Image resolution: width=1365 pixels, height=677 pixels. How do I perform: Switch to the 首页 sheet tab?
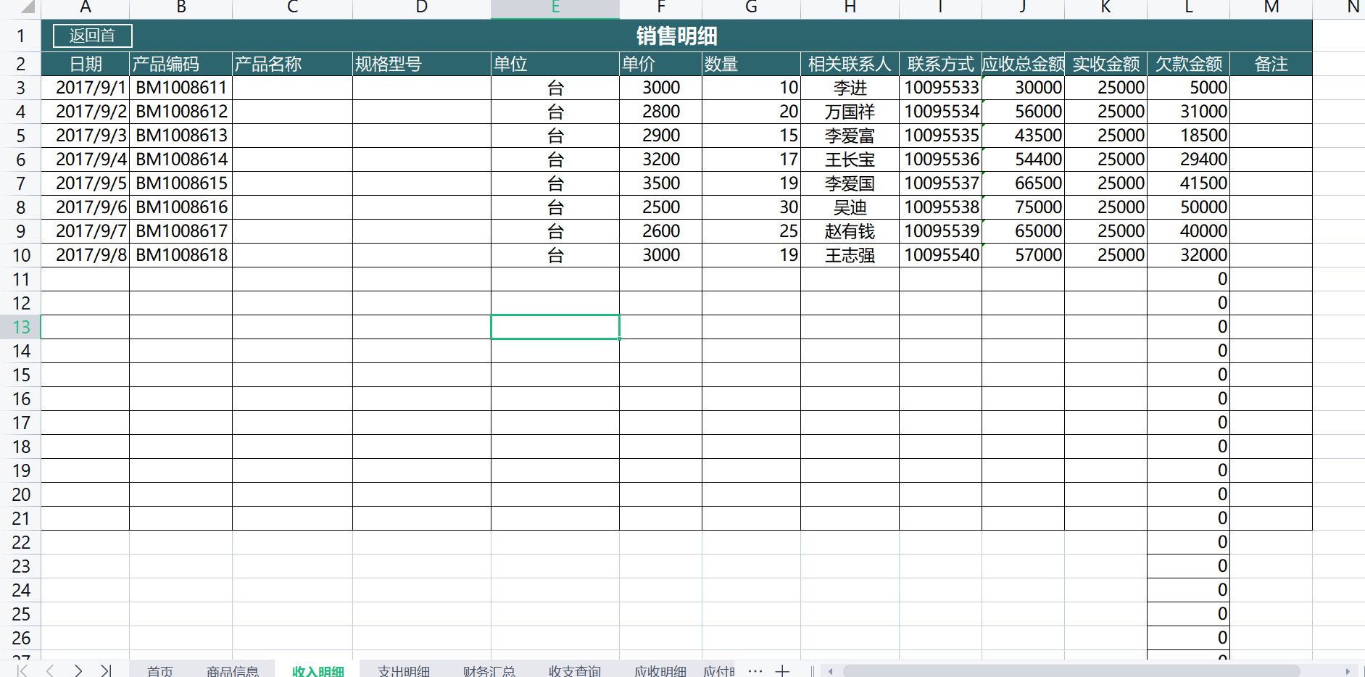coord(159,670)
